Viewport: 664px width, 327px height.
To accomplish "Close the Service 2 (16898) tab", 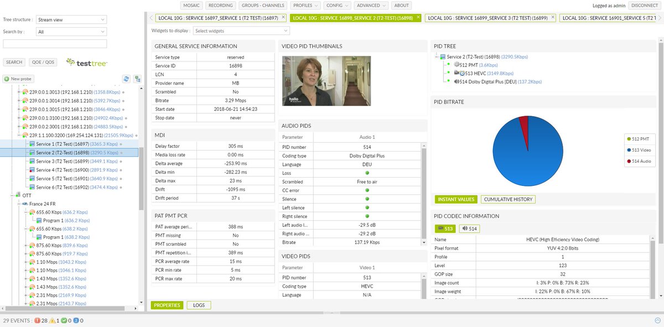I will point(418,17).
